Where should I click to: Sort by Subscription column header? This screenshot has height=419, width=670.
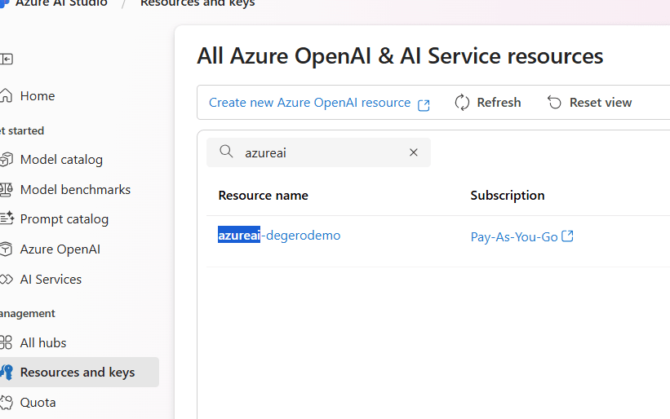[508, 196]
